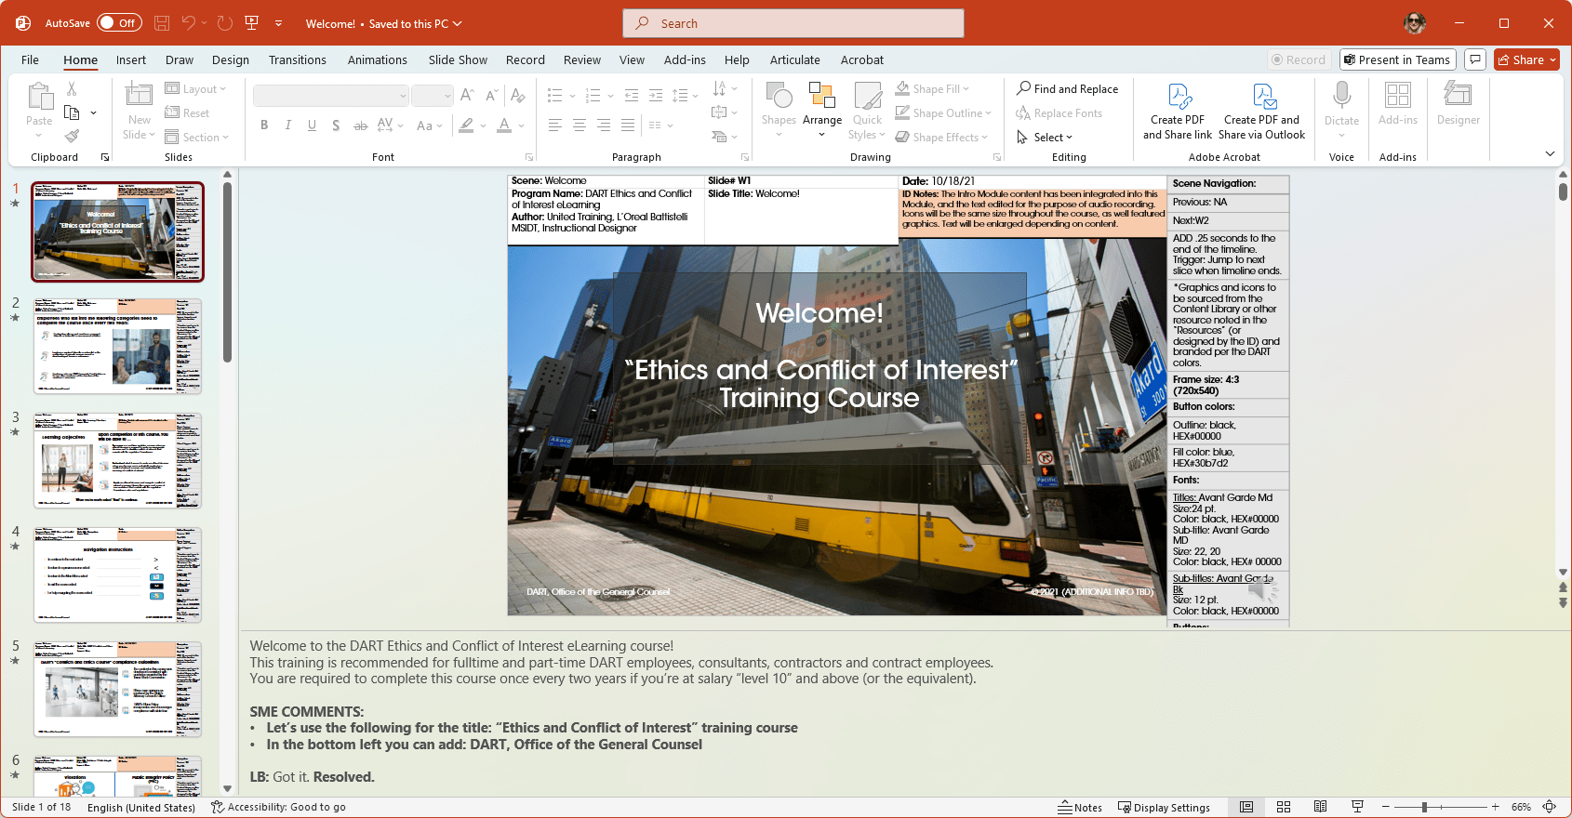Click the Search box
The width and height of the screenshot is (1572, 818).
click(x=793, y=23)
